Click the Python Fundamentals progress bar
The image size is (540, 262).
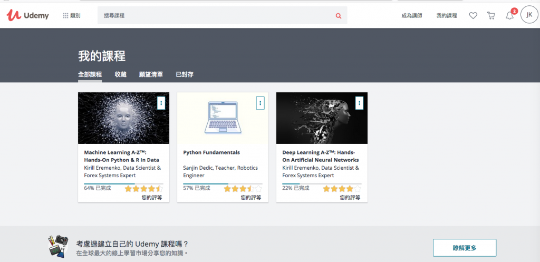[x=223, y=184]
